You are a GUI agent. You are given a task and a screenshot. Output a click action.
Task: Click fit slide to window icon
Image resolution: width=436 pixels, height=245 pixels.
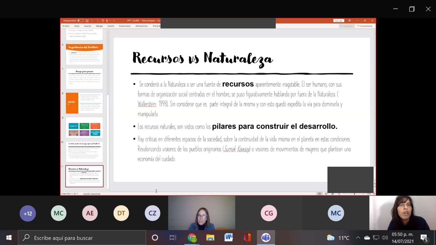click(374, 194)
